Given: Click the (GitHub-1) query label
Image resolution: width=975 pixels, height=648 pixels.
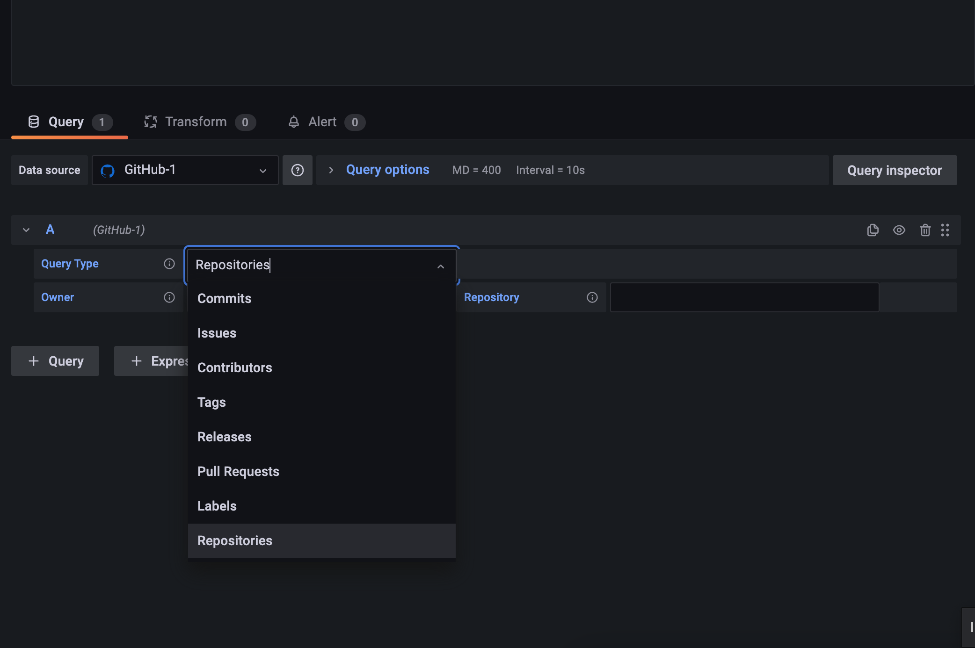Looking at the screenshot, I should [119, 230].
